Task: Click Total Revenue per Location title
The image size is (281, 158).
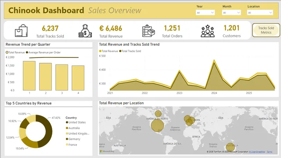Action: (x=121, y=103)
